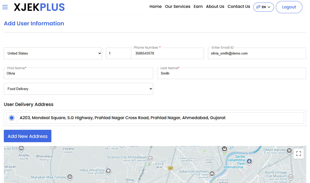Select the Sabarmati Ashram map marker
The height and width of the screenshot is (183, 310).
212,174
